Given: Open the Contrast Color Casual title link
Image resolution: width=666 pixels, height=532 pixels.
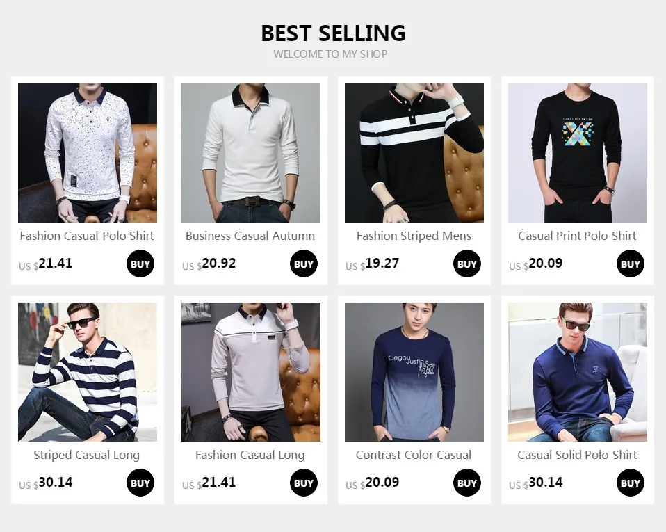Looking at the screenshot, I should point(414,455).
